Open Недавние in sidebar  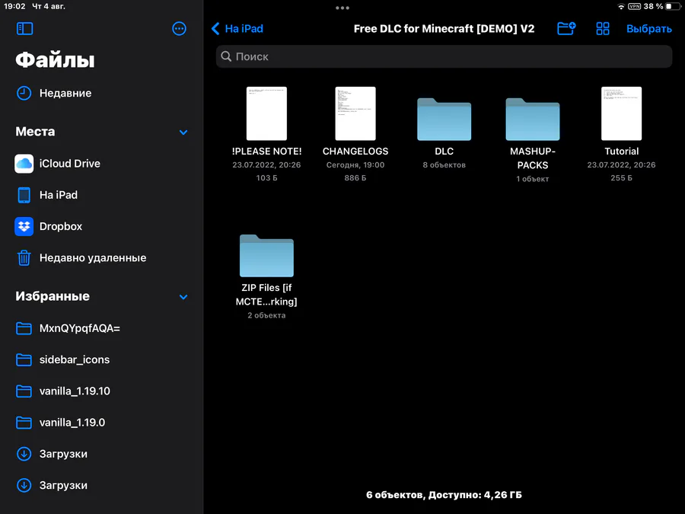(x=101, y=93)
